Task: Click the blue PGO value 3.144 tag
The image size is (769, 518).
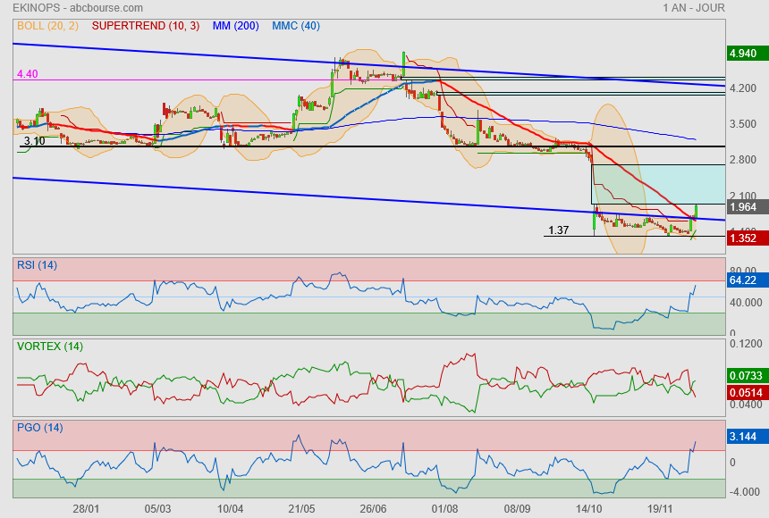Action: click(x=743, y=438)
